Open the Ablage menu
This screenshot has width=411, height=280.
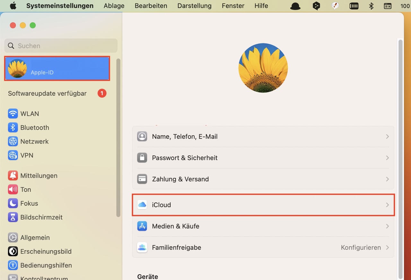point(114,6)
